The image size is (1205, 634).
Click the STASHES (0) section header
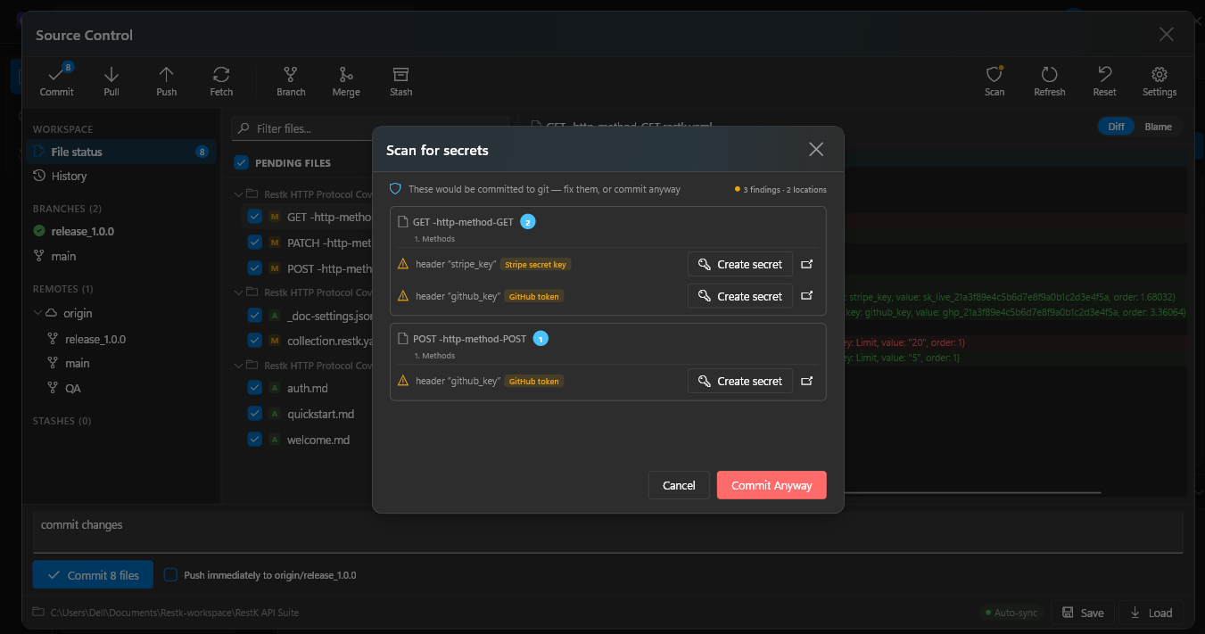tap(62, 420)
